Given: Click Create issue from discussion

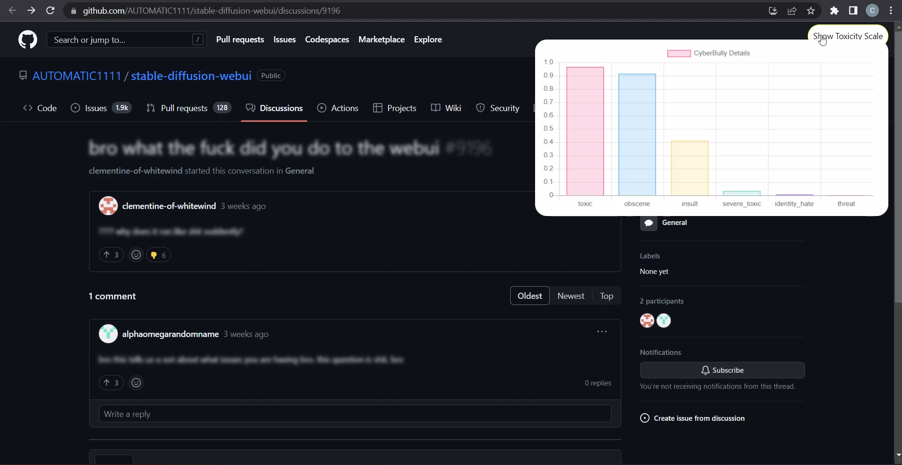Looking at the screenshot, I should pos(692,418).
